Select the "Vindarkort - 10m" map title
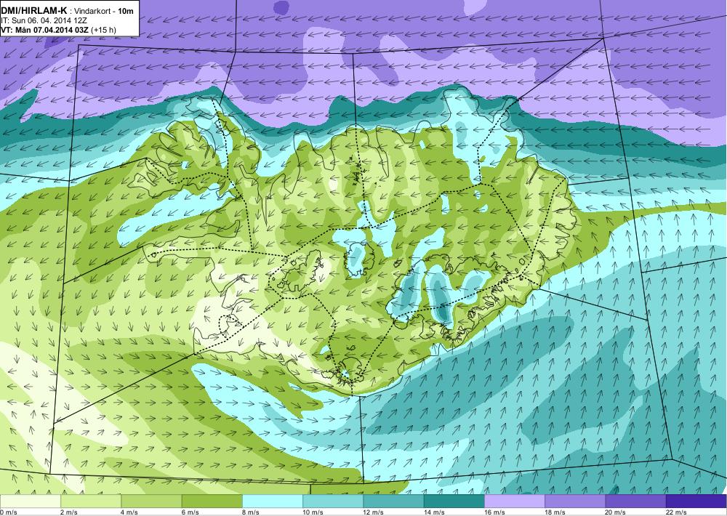Image resolution: width=727 pixels, height=516 pixels. pos(104,10)
